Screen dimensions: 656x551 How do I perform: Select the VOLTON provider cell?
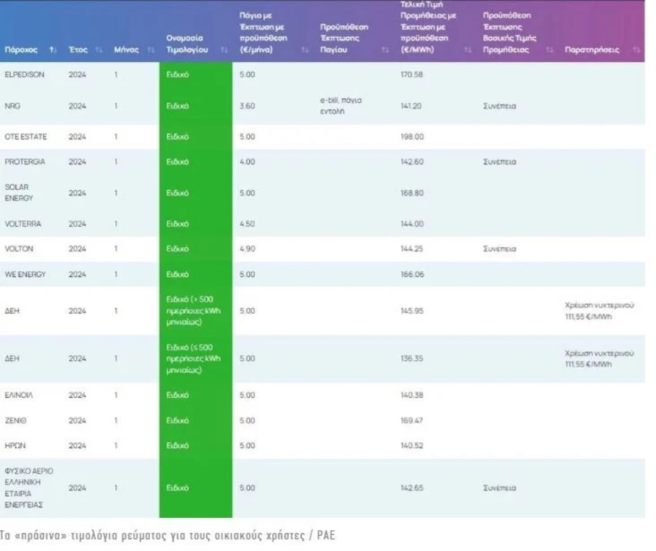19,249
